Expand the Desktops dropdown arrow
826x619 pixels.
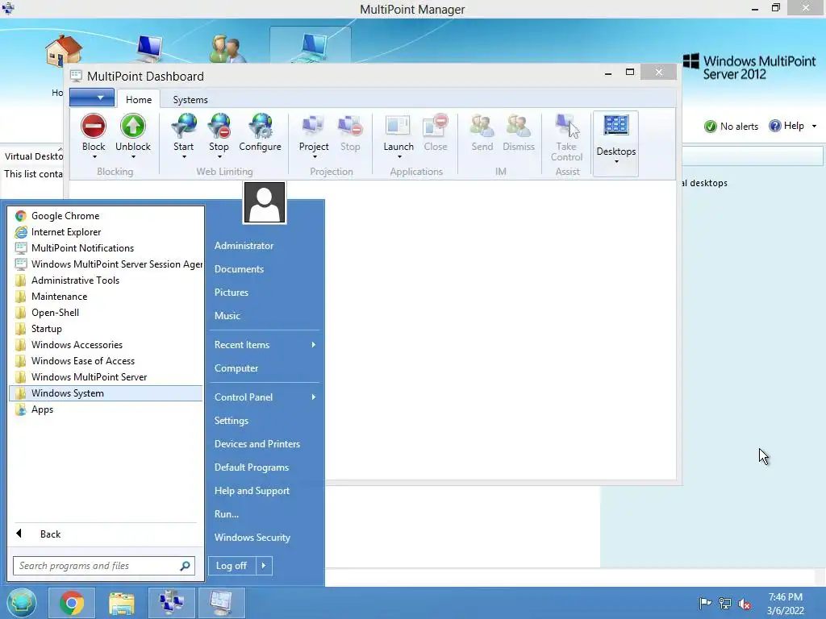[616, 161]
